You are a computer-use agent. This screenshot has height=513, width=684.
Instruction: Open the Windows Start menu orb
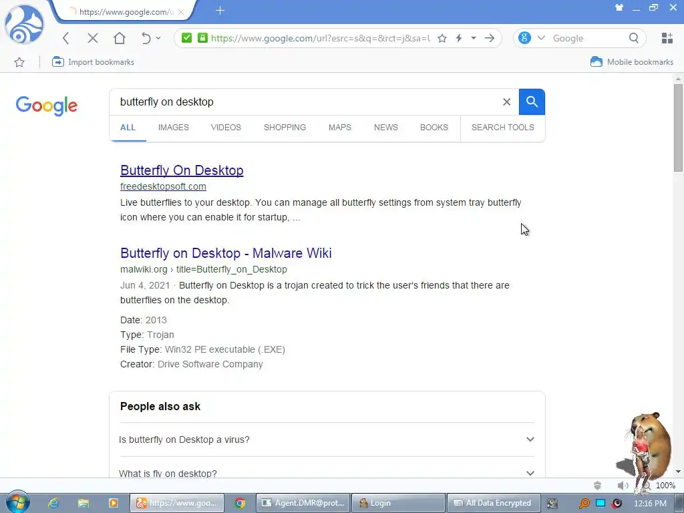17,502
